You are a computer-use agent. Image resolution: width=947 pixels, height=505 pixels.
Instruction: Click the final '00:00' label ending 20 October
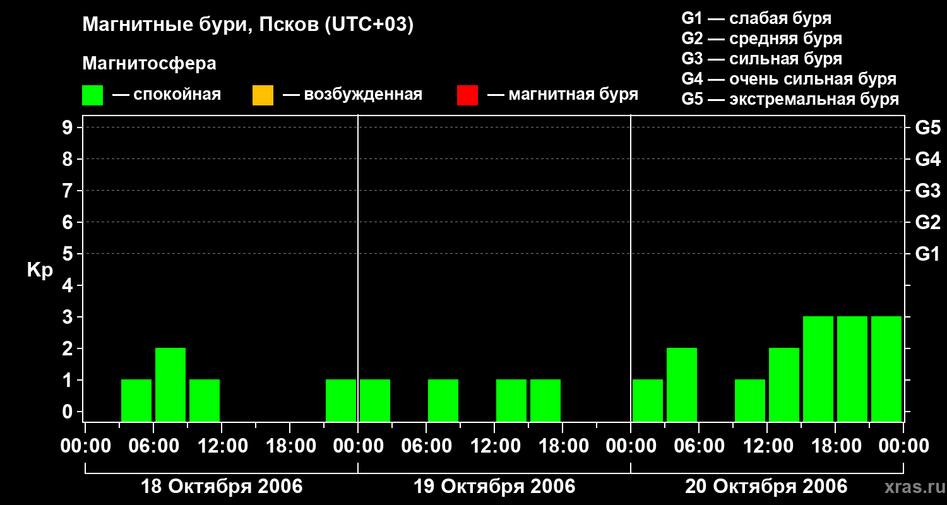(x=903, y=446)
